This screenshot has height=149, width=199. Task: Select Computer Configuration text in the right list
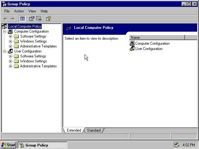pos(152,43)
